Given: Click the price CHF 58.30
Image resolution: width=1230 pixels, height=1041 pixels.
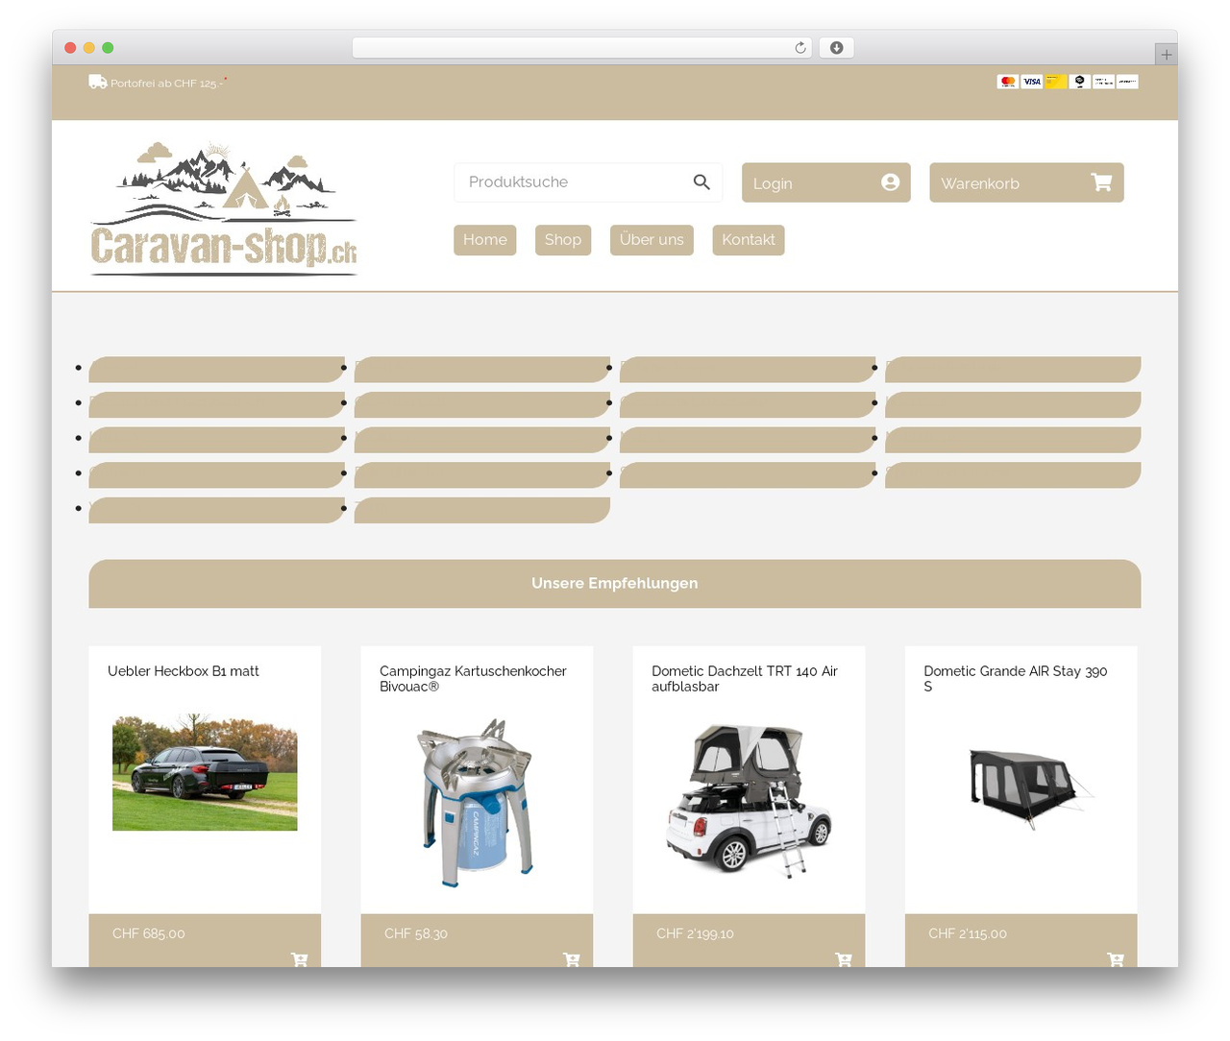Looking at the screenshot, I should (416, 933).
